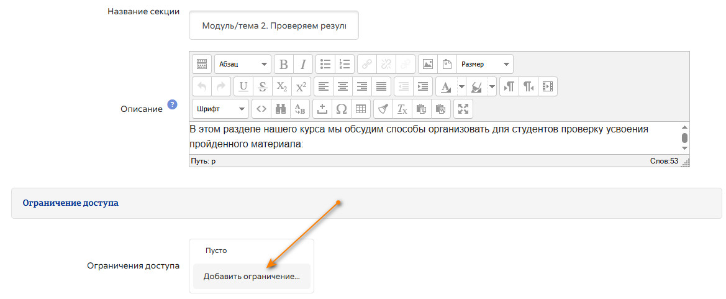This screenshot has width=726, height=299.
Task: Apply underline formatting
Action: (243, 86)
